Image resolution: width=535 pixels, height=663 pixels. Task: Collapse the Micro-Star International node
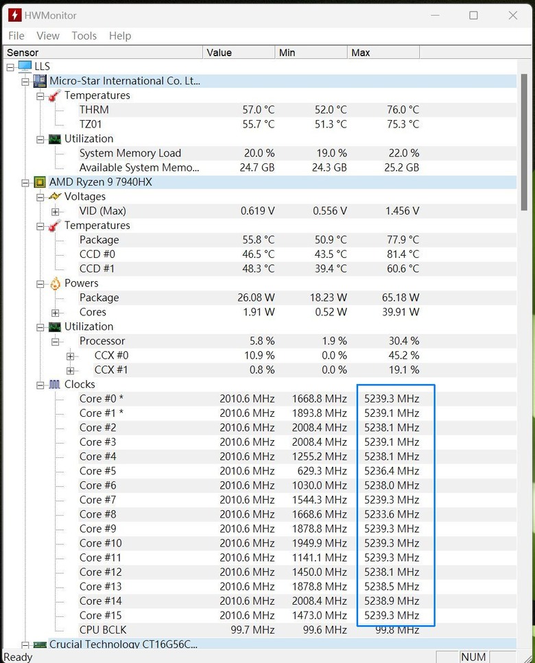click(25, 82)
